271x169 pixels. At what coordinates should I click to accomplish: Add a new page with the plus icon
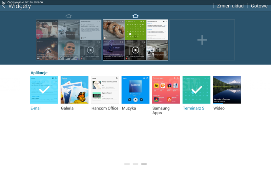click(202, 40)
